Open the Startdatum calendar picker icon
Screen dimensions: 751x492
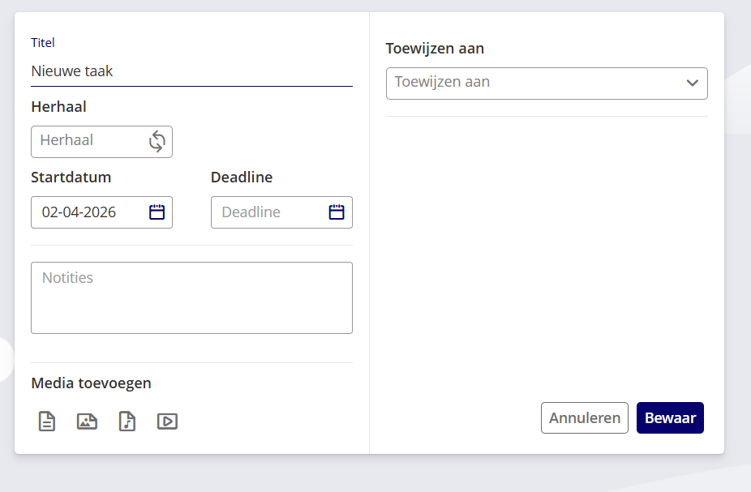[157, 212]
